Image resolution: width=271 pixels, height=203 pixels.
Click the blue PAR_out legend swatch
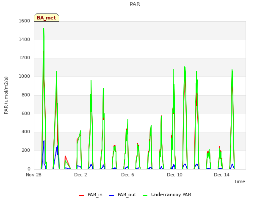point(111,195)
